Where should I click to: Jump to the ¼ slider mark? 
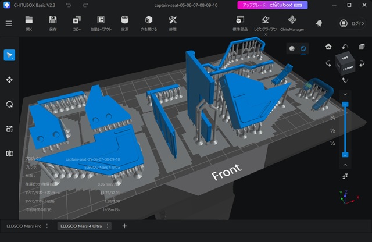pyautogui.click(x=332, y=143)
